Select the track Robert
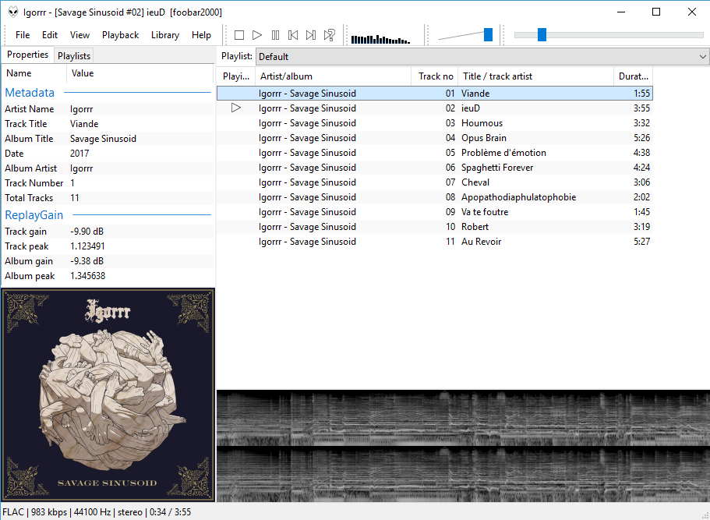Image resolution: width=710 pixels, height=520 pixels. pos(435,227)
